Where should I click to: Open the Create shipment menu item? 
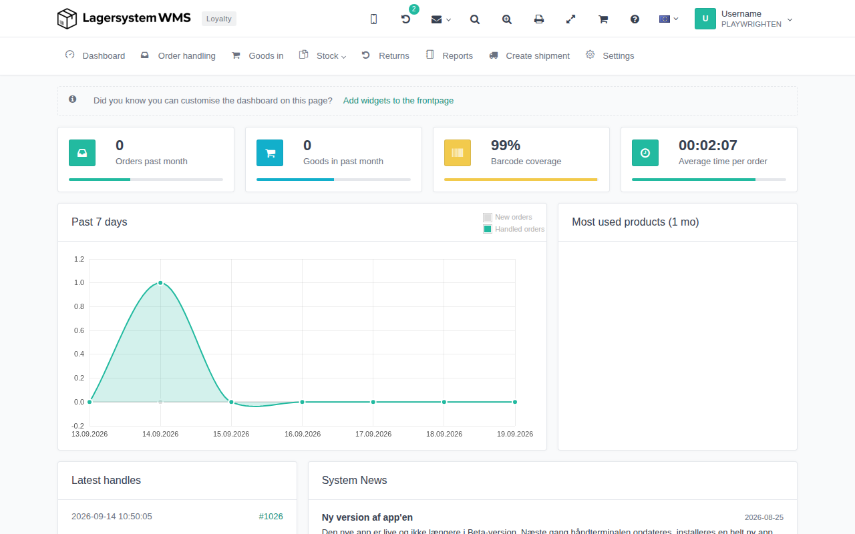coord(529,55)
